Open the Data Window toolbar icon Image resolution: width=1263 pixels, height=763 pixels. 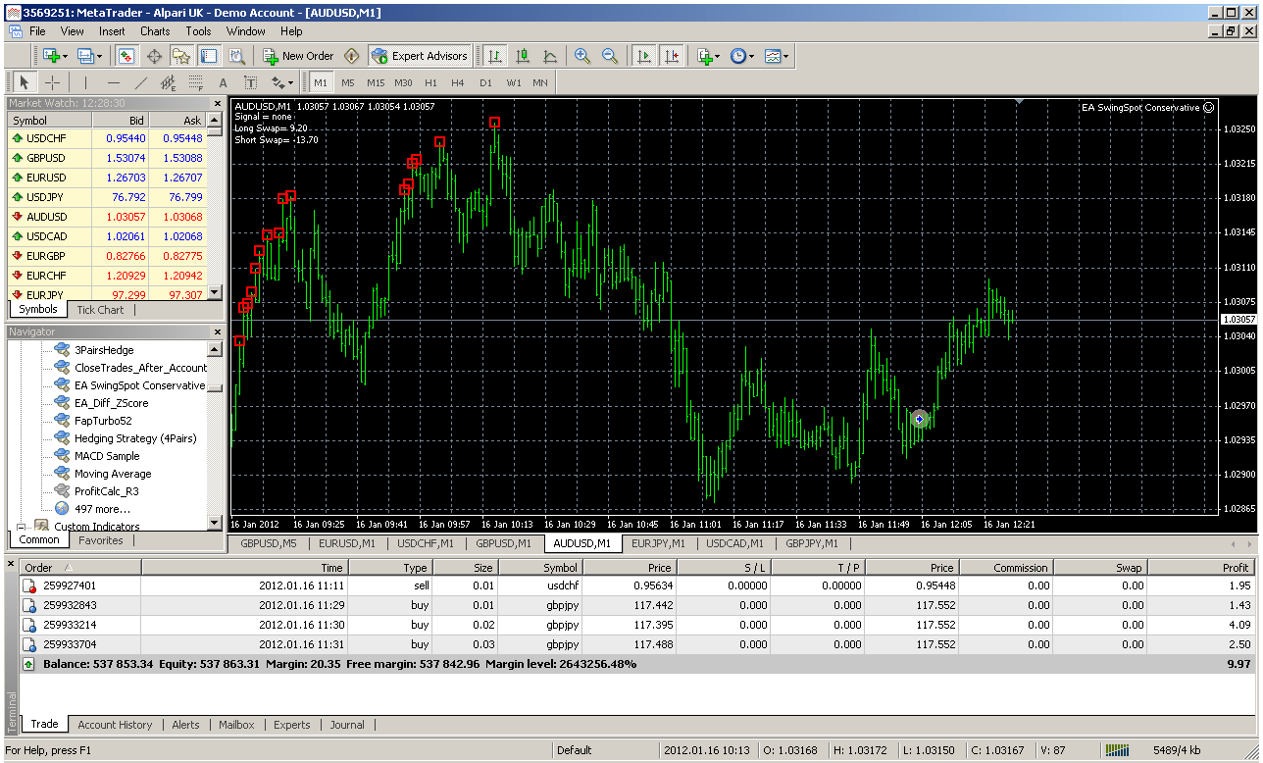point(153,56)
